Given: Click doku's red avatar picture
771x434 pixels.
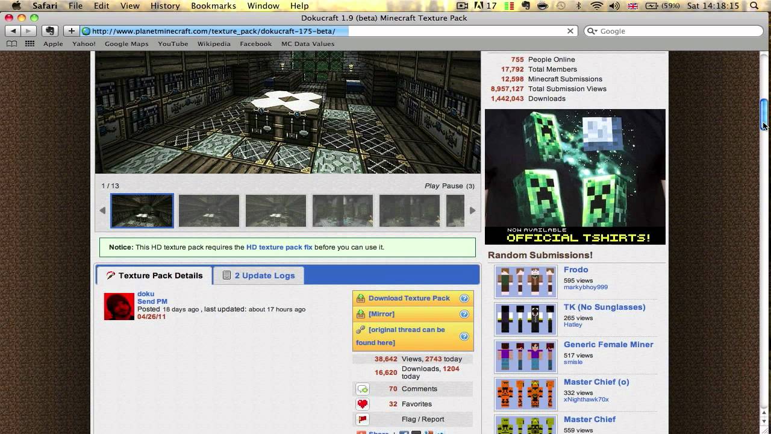Looking at the screenshot, I should click(119, 307).
